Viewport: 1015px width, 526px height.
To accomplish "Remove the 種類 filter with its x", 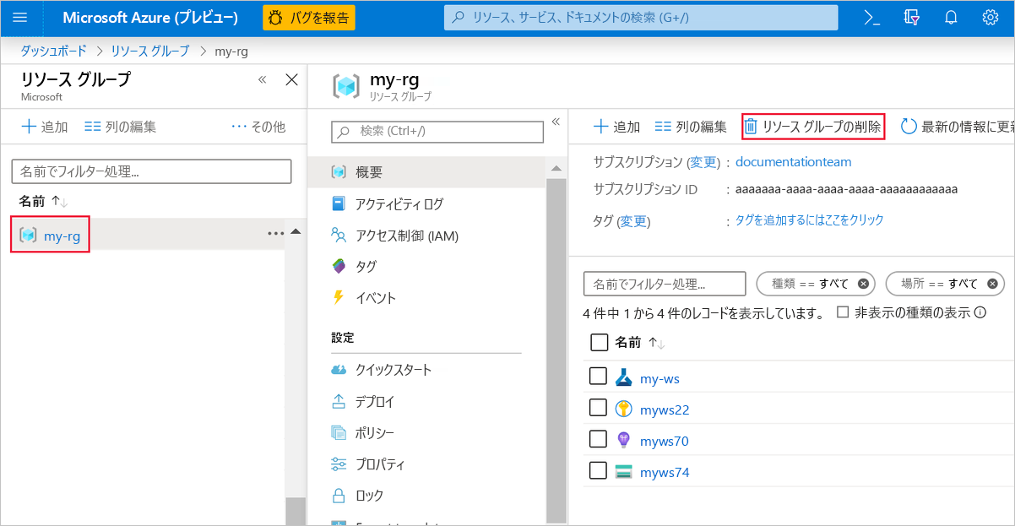I will pos(863,283).
